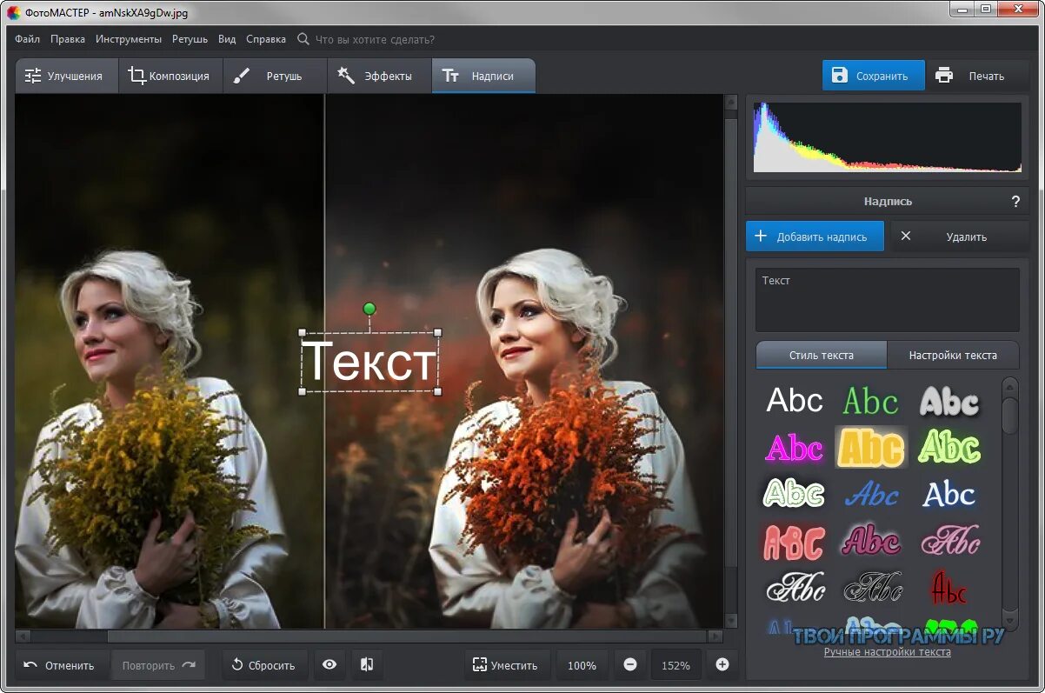Click the text input box containing 'Текст'

coord(887,300)
